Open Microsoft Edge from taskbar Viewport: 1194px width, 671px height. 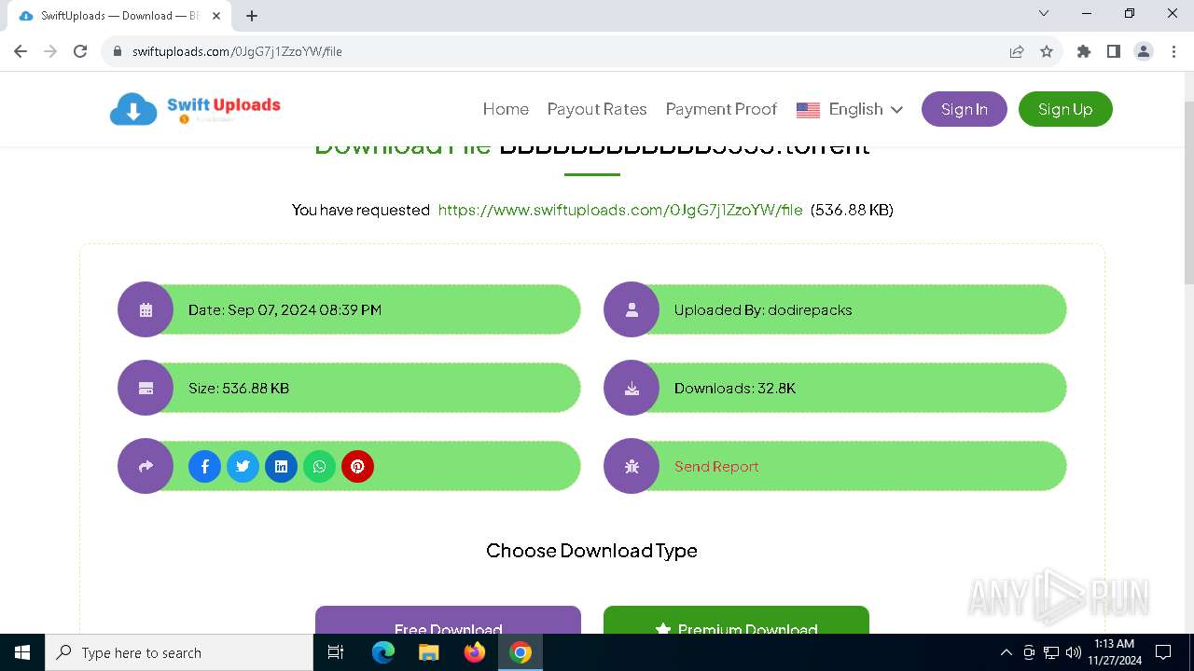point(383,652)
